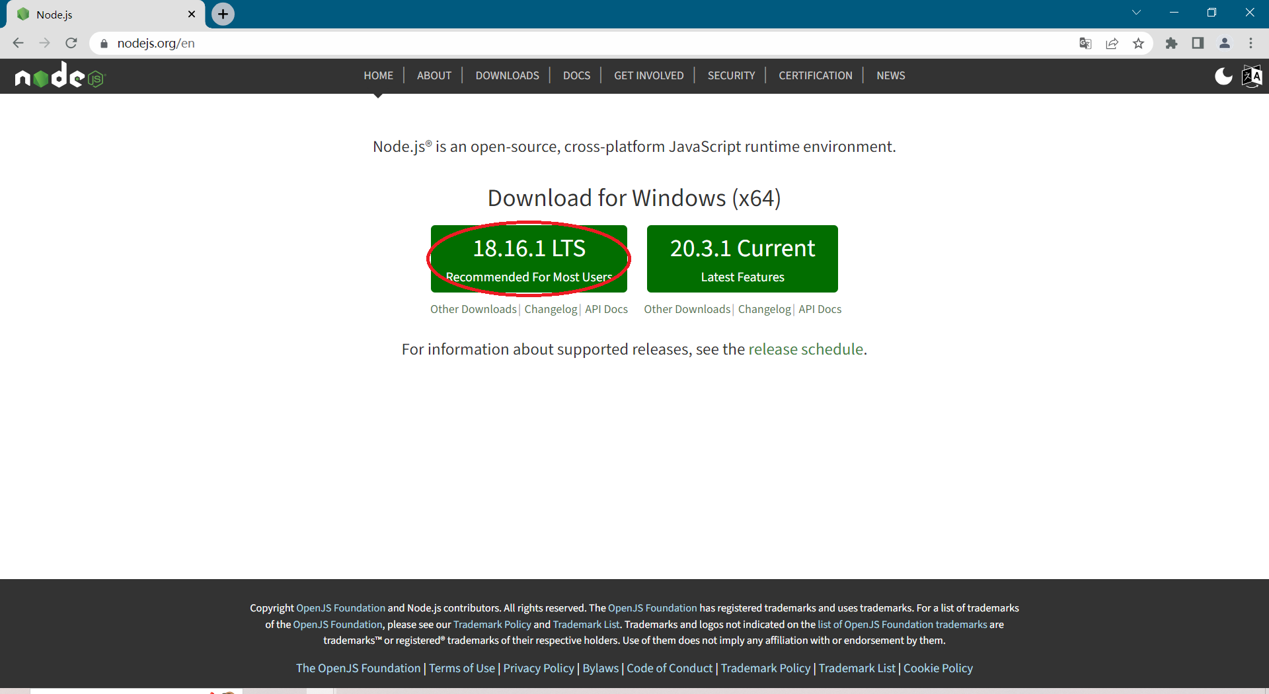Open a new browser tab
The width and height of the screenshot is (1269, 694).
(x=223, y=14)
